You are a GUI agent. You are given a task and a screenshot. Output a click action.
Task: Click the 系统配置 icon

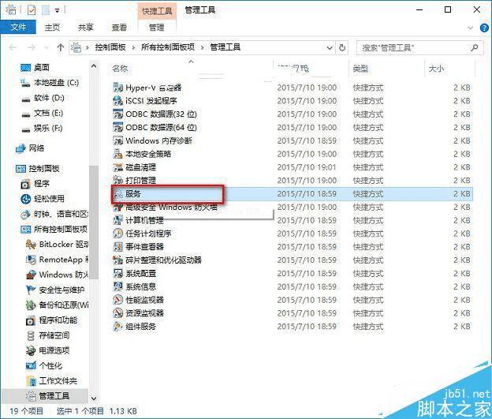click(x=117, y=273)
